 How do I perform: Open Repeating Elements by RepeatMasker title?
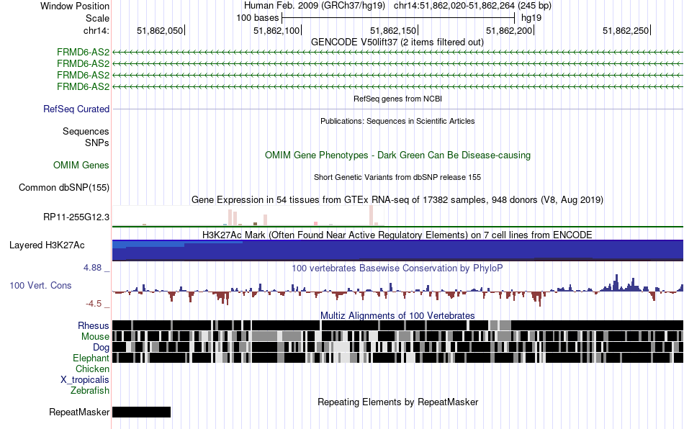(397, 402)
